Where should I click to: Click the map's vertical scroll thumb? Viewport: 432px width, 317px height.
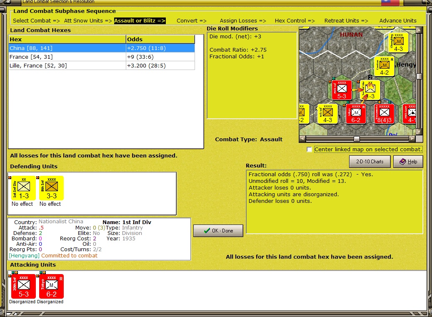419,76
